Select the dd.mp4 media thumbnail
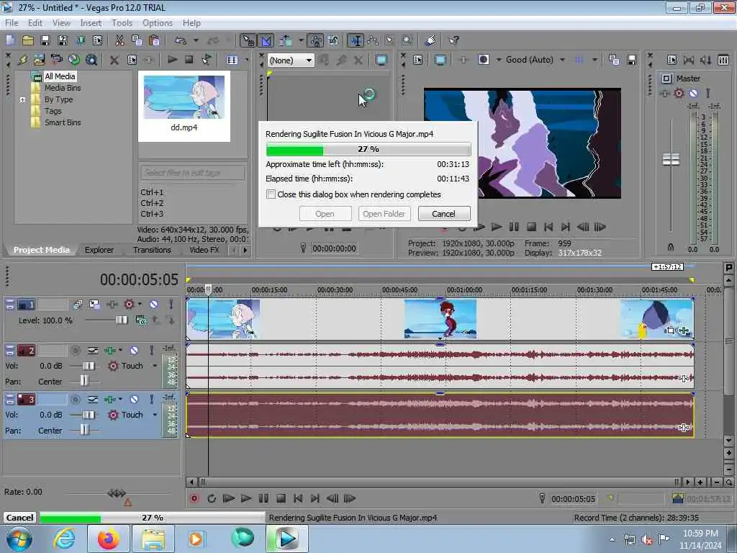Screen dimensions: 737x553 click(x=184, y=105)
